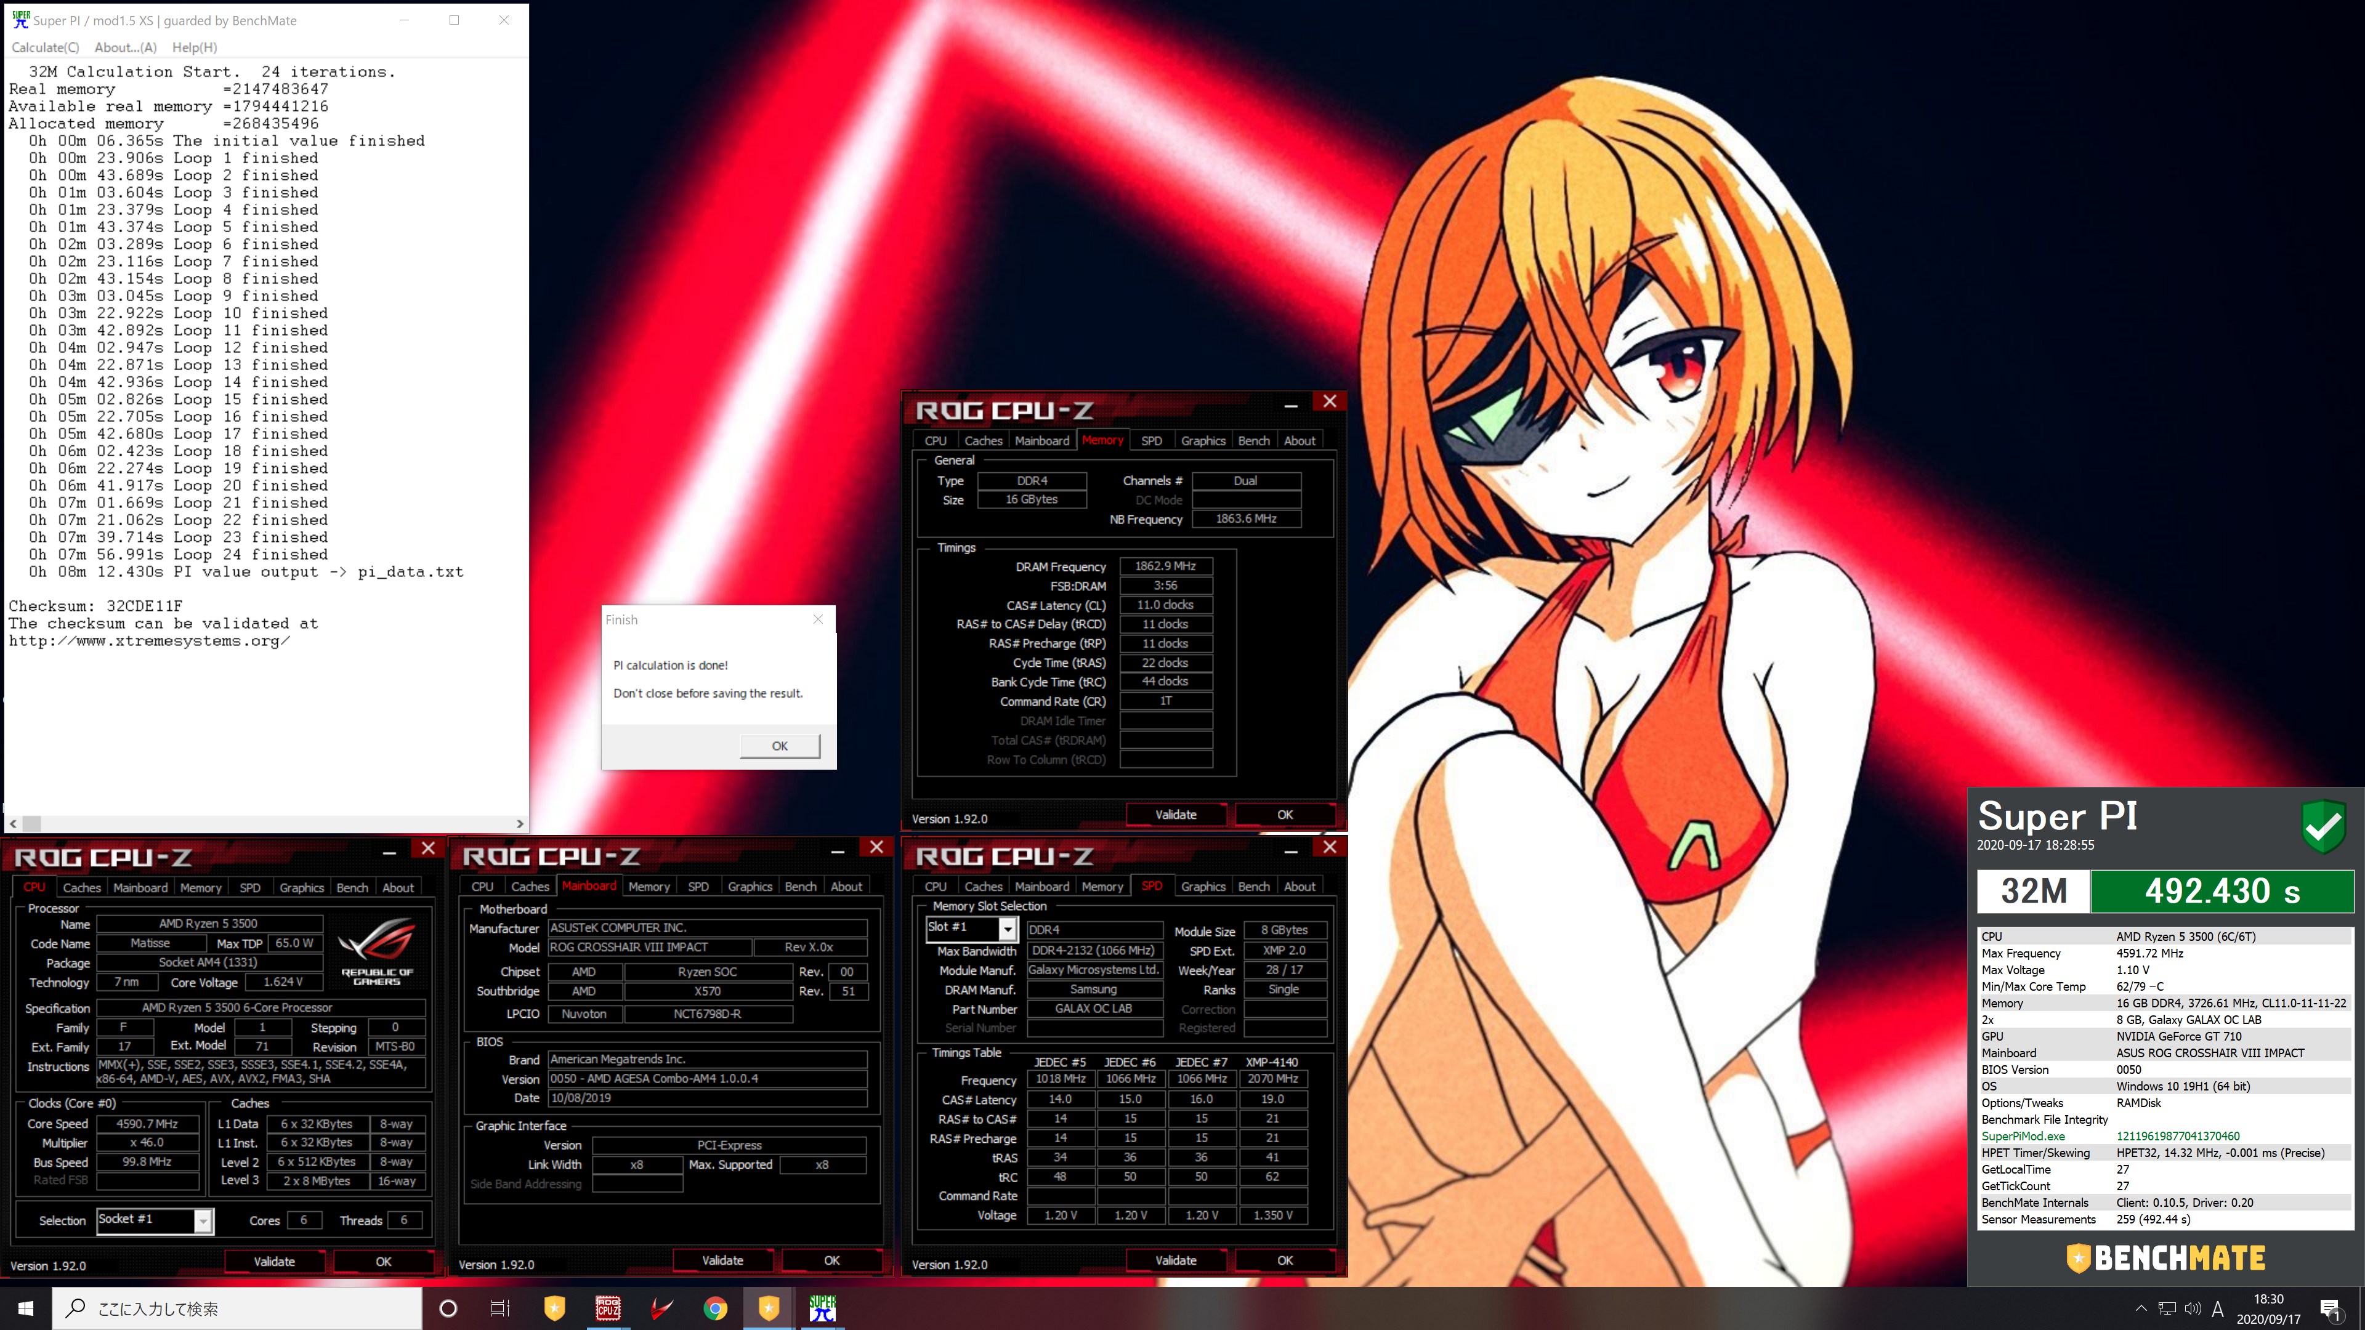Click the 'Checksum: 32CDE11F' line

(95, 606)
